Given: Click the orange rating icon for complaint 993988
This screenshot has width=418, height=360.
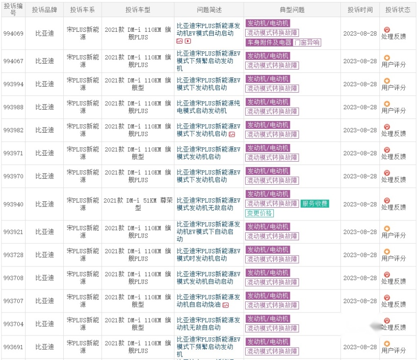Looking at the screenshot, I should pyautogui.click(x=387, y=104).
